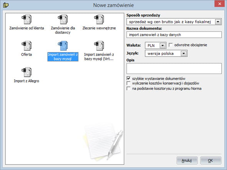Close the Nowe zamówienie dialog

[x=219, y=4]
